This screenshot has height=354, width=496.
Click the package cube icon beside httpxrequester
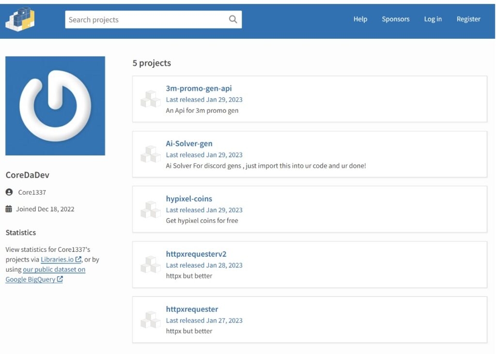tap(150, 320)
